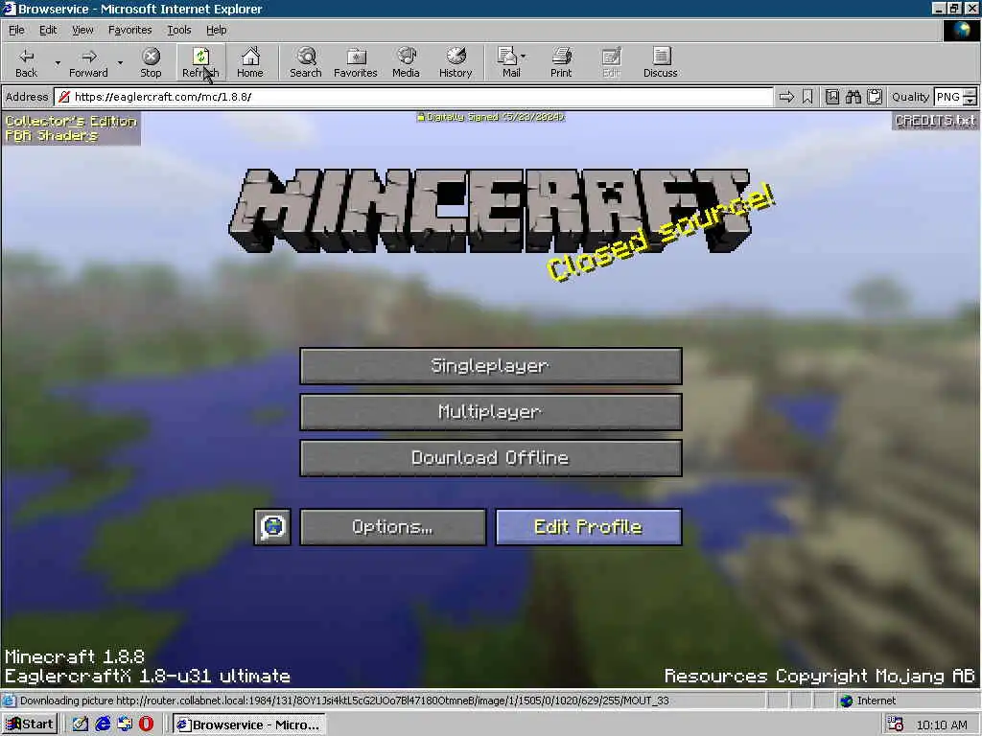This screenshot has height=736, width=982.
Task: Click the system tray icon next to the clock
Action: click(896, 724)
